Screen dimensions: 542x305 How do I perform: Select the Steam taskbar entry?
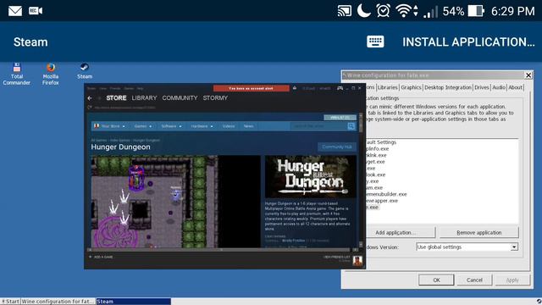coord(134,302)
